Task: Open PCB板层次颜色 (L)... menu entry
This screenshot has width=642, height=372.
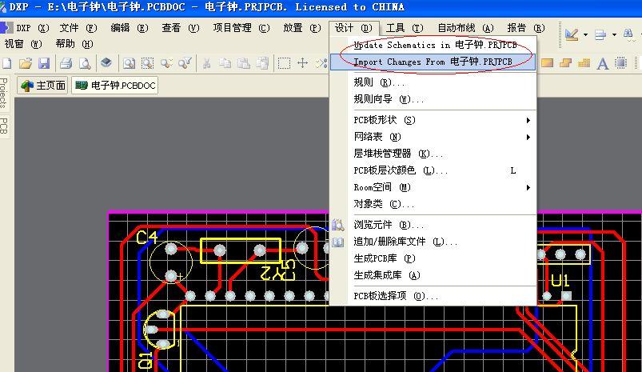Action: 433,171
